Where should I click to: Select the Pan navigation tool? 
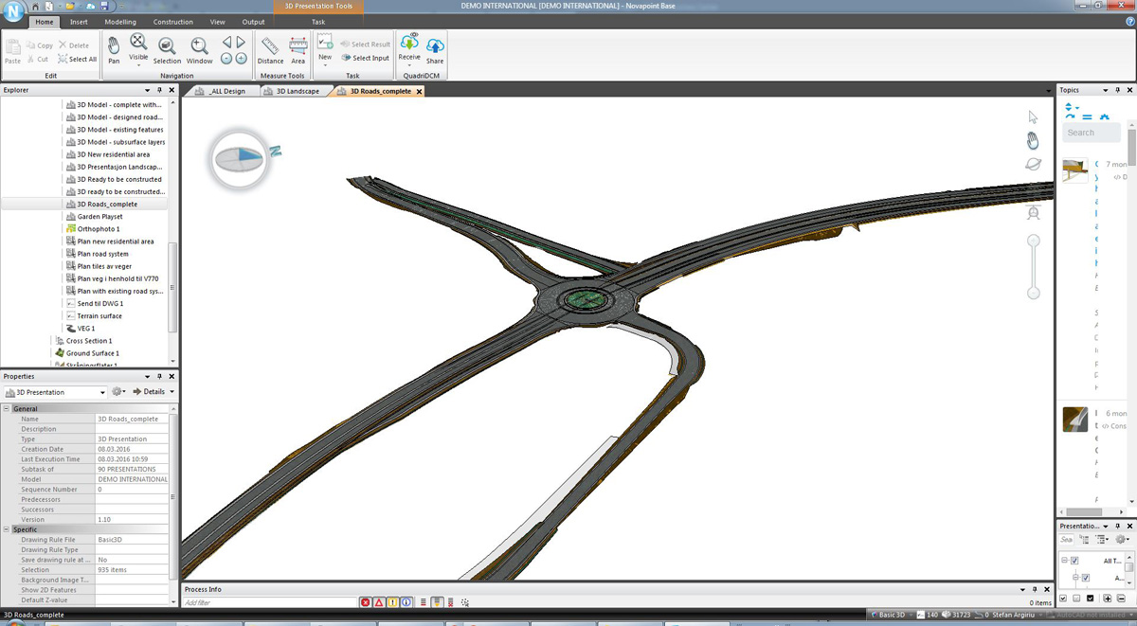click(114, 49)
